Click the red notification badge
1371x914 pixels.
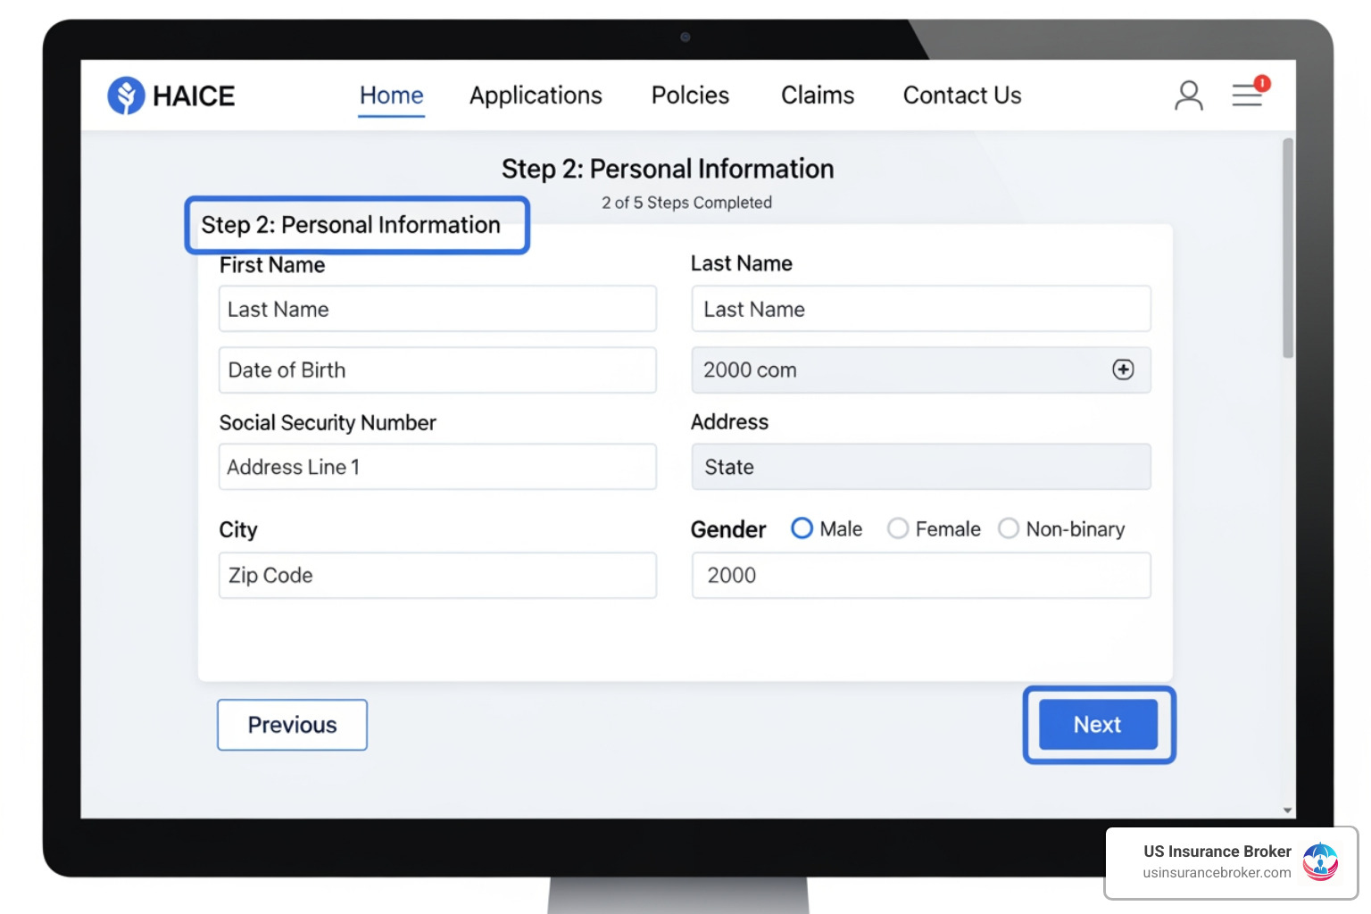1262,83
